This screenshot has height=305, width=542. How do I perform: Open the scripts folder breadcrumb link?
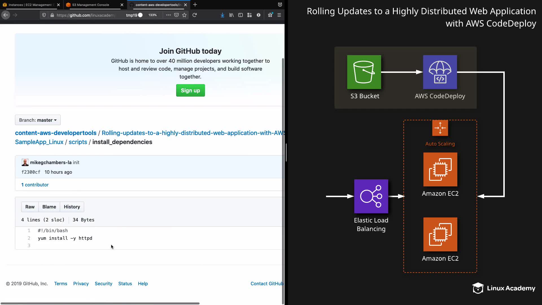(78, 142)
